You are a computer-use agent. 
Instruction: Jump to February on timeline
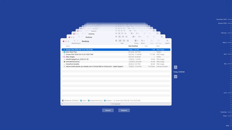tap(224, 33)
